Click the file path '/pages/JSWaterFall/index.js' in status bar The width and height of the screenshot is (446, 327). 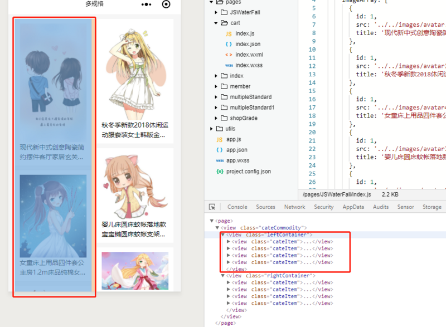[337, 194]
